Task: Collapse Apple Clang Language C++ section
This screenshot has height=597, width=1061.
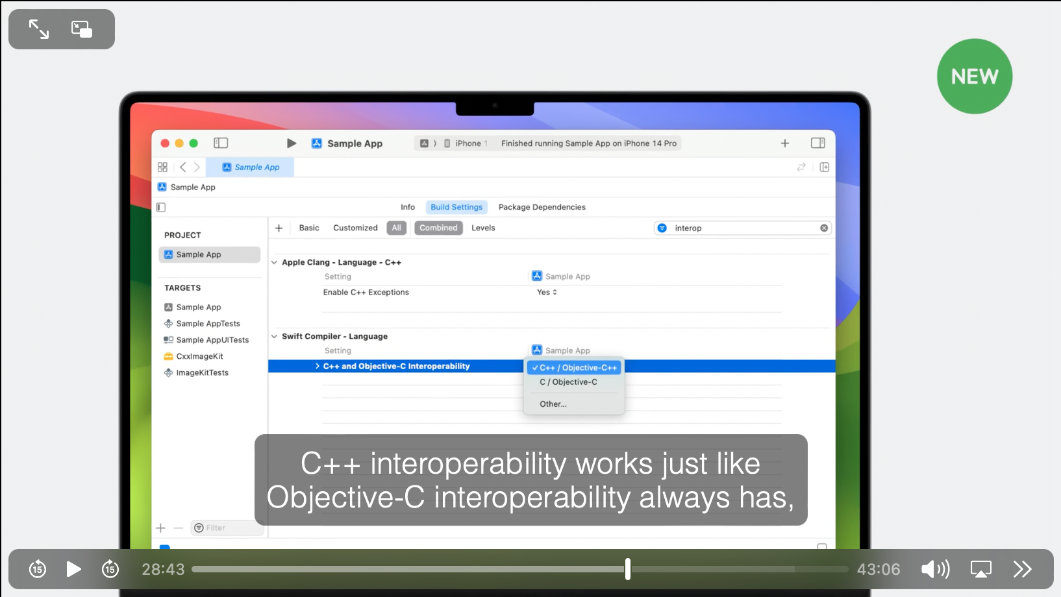Action: point(274,262)
